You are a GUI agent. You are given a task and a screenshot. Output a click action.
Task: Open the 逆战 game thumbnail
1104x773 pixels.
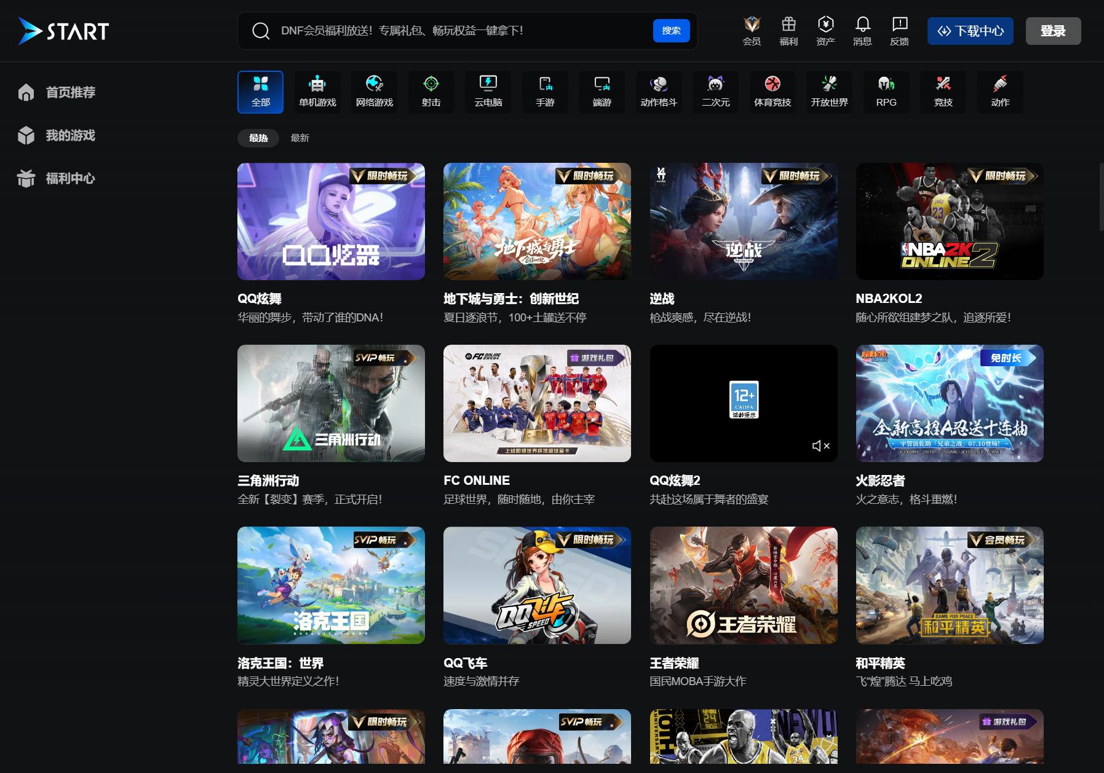pyautogui.click(x=744, y=221)
